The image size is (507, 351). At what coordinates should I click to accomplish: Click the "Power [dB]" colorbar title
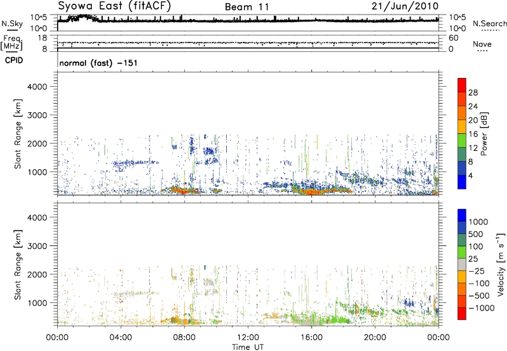(484, 134)
